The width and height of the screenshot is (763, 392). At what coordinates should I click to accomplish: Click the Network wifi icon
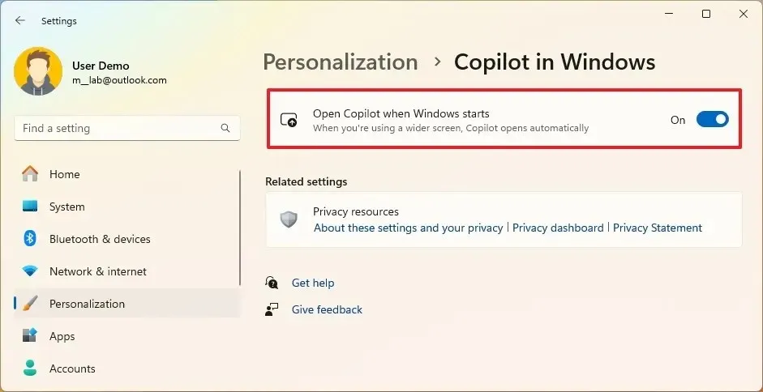30,271
